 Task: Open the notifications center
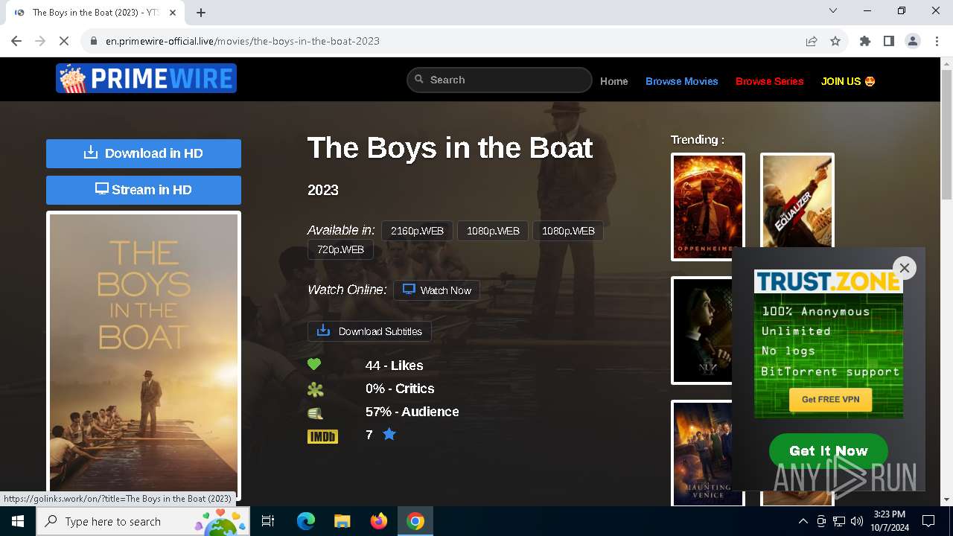[928, 521]
